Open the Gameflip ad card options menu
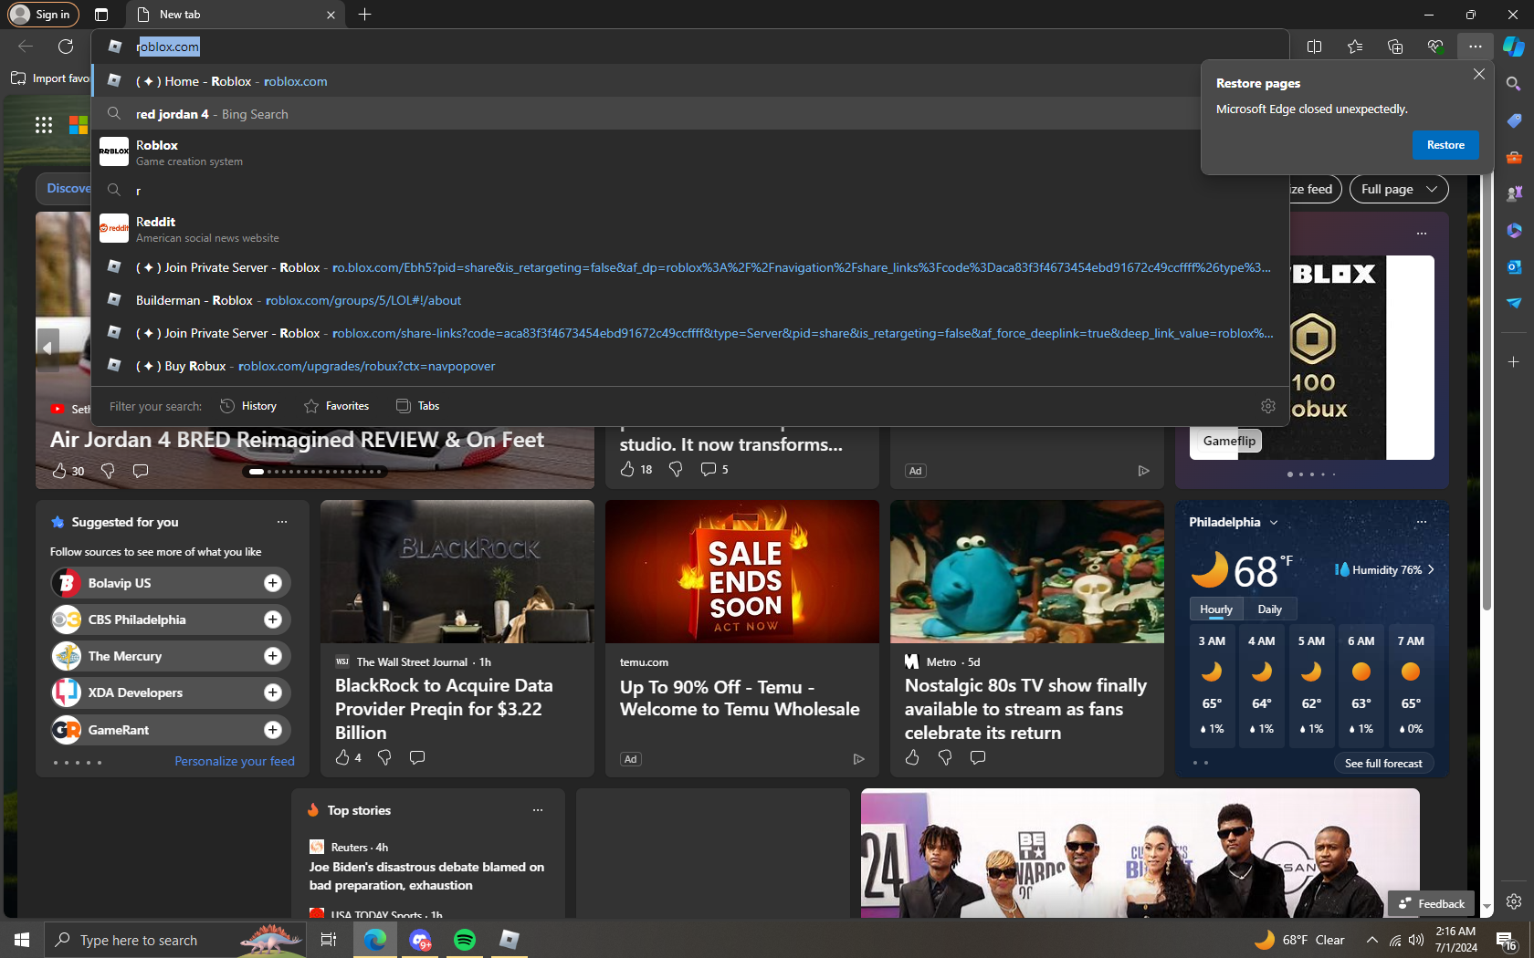The image size is (1534, 958). (x=1421, y=234)
